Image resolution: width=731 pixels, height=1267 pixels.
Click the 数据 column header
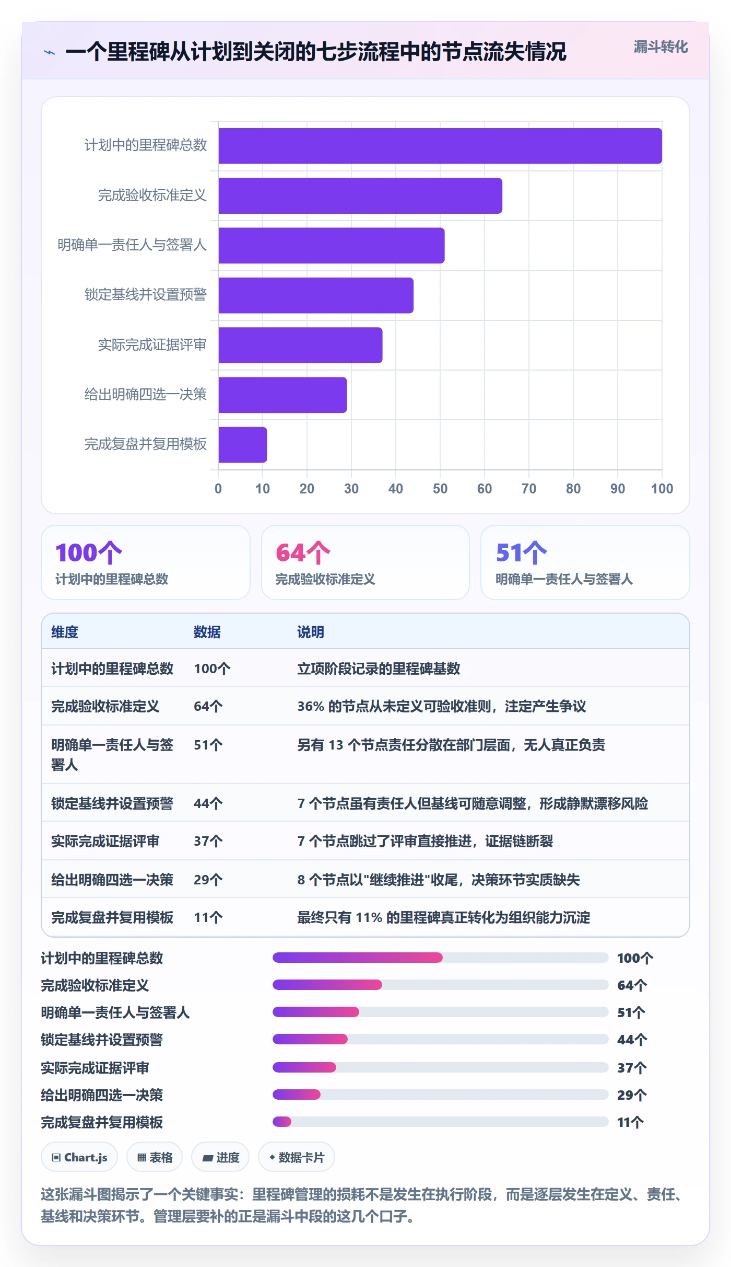(x=207, y=632)
